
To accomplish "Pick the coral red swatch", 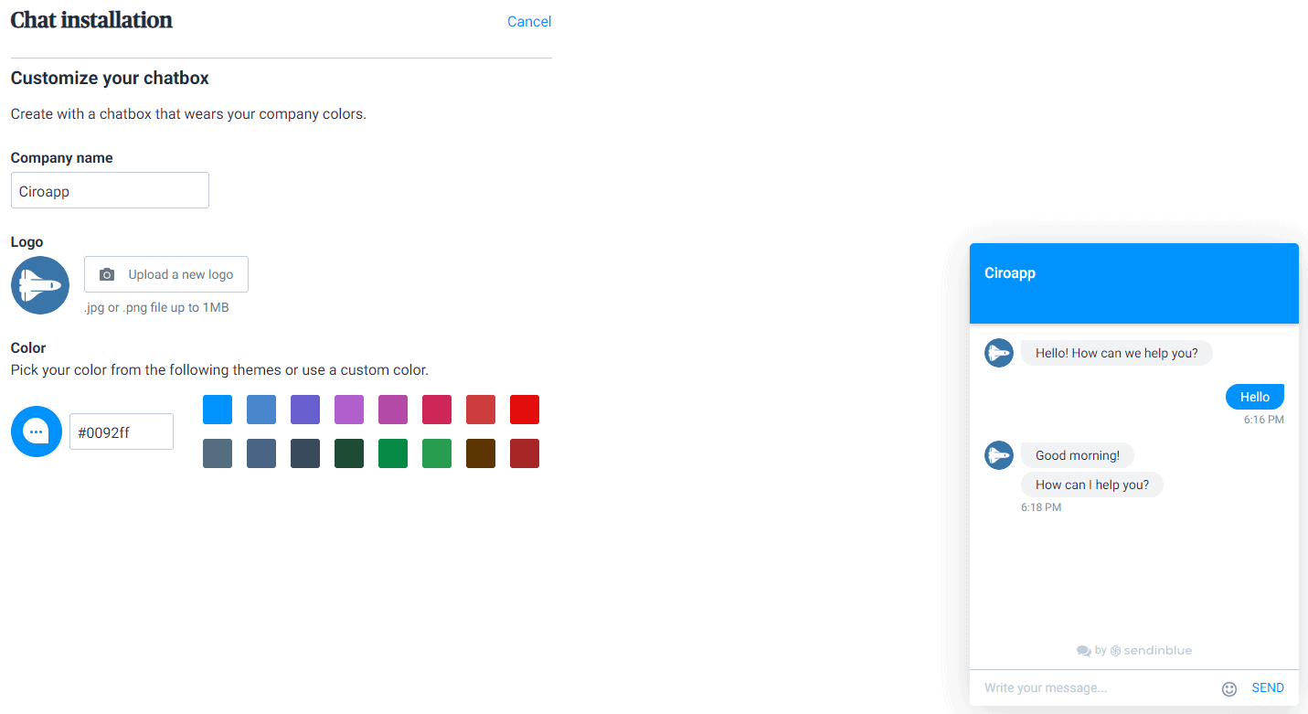I will click(x=481, y=410).
